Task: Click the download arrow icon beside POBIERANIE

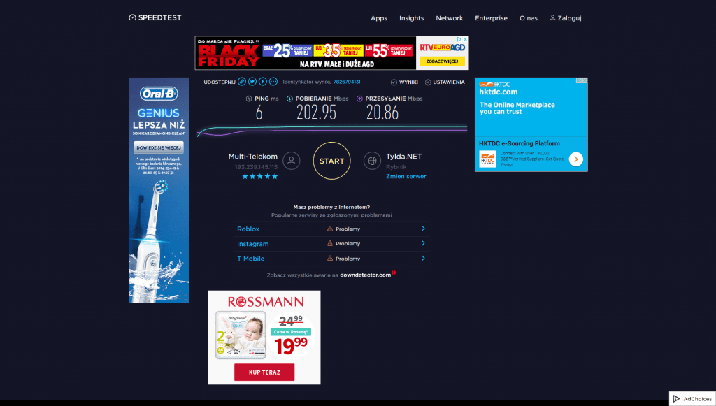Action: tap(289, 99)
